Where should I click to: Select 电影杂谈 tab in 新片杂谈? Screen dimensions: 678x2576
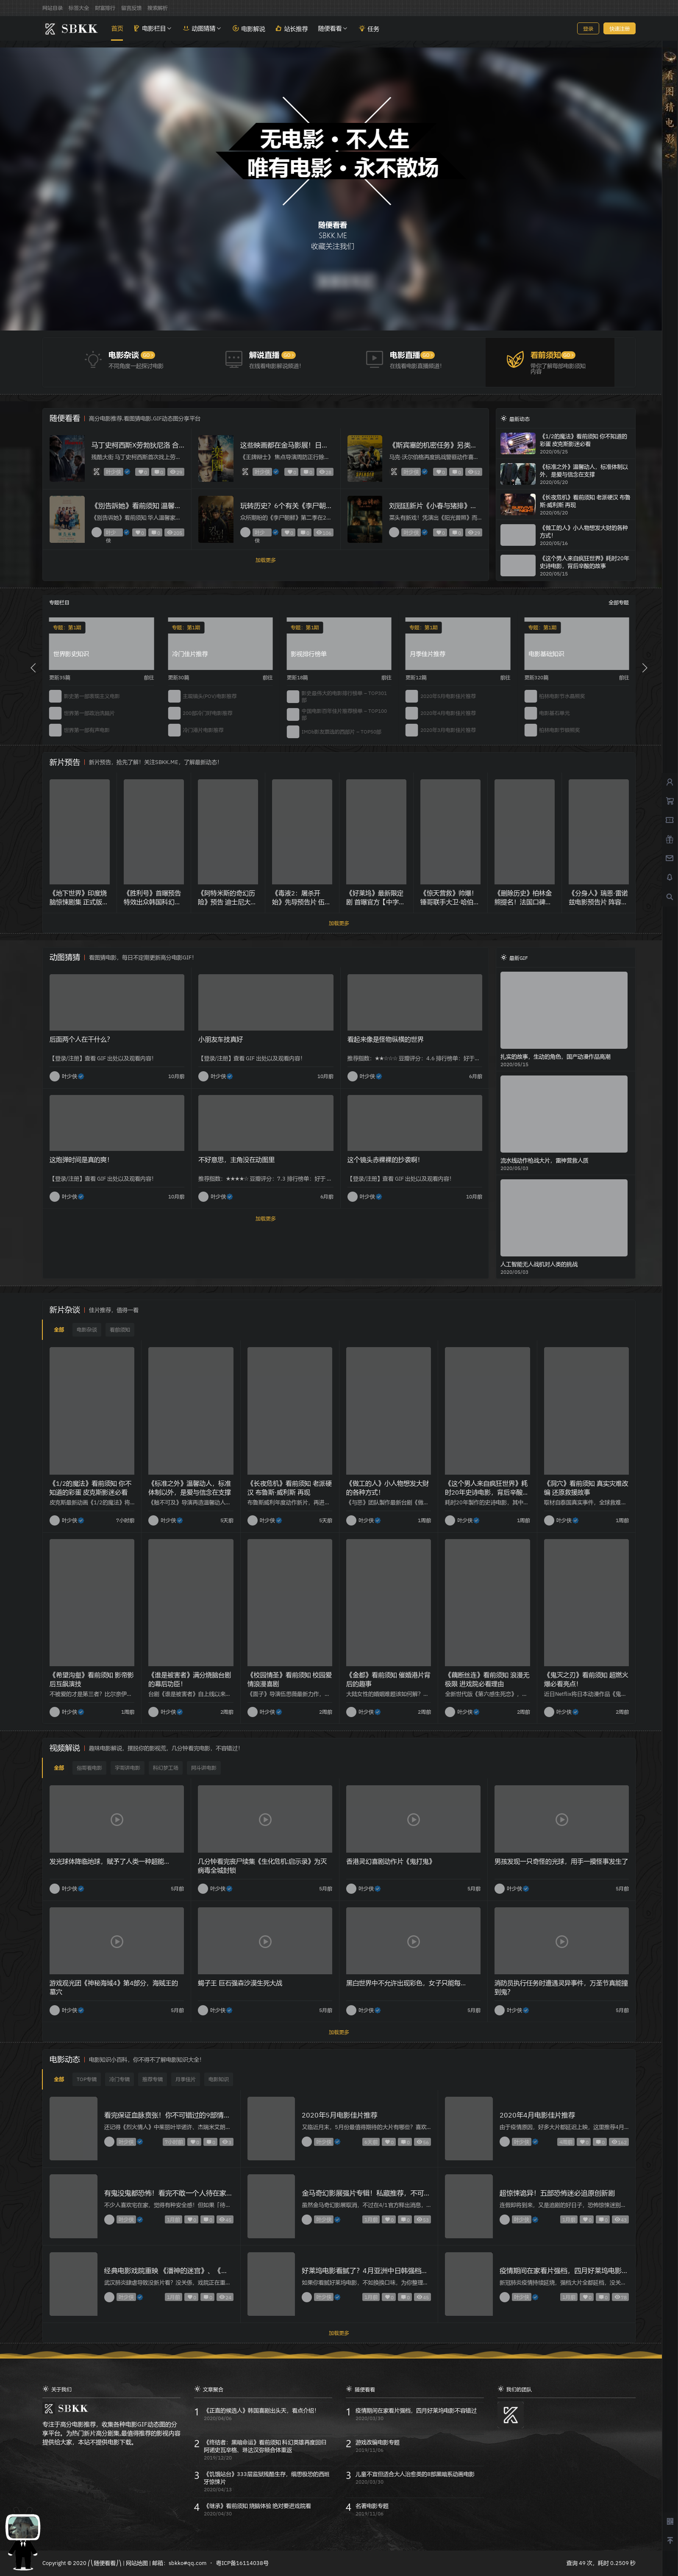click(87, 1330)
